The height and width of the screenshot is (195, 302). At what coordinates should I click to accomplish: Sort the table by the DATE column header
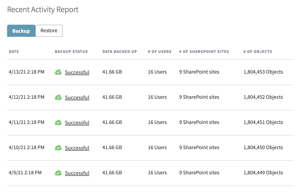coord(14,51)
